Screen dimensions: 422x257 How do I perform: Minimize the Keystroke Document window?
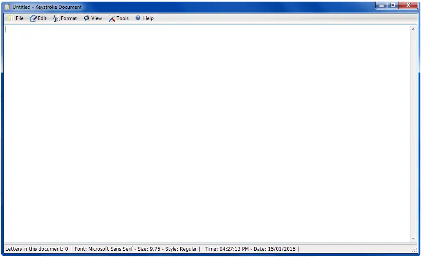point(381,5)
